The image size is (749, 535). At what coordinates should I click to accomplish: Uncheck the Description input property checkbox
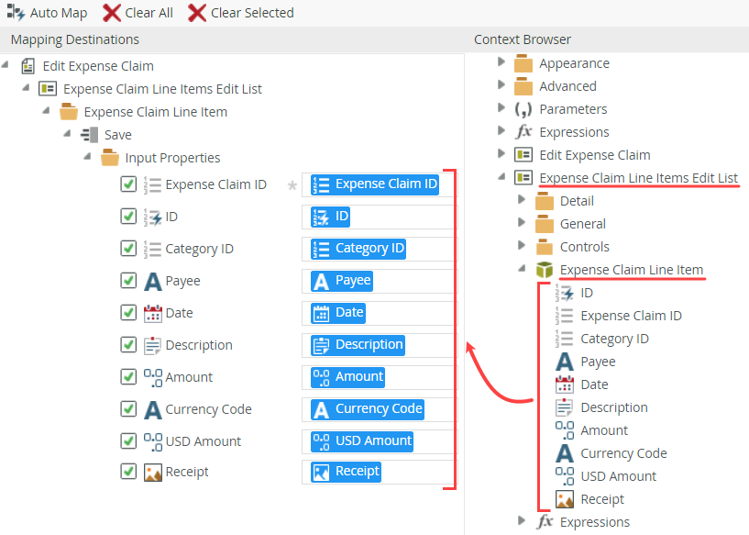(x=128, y=344)
